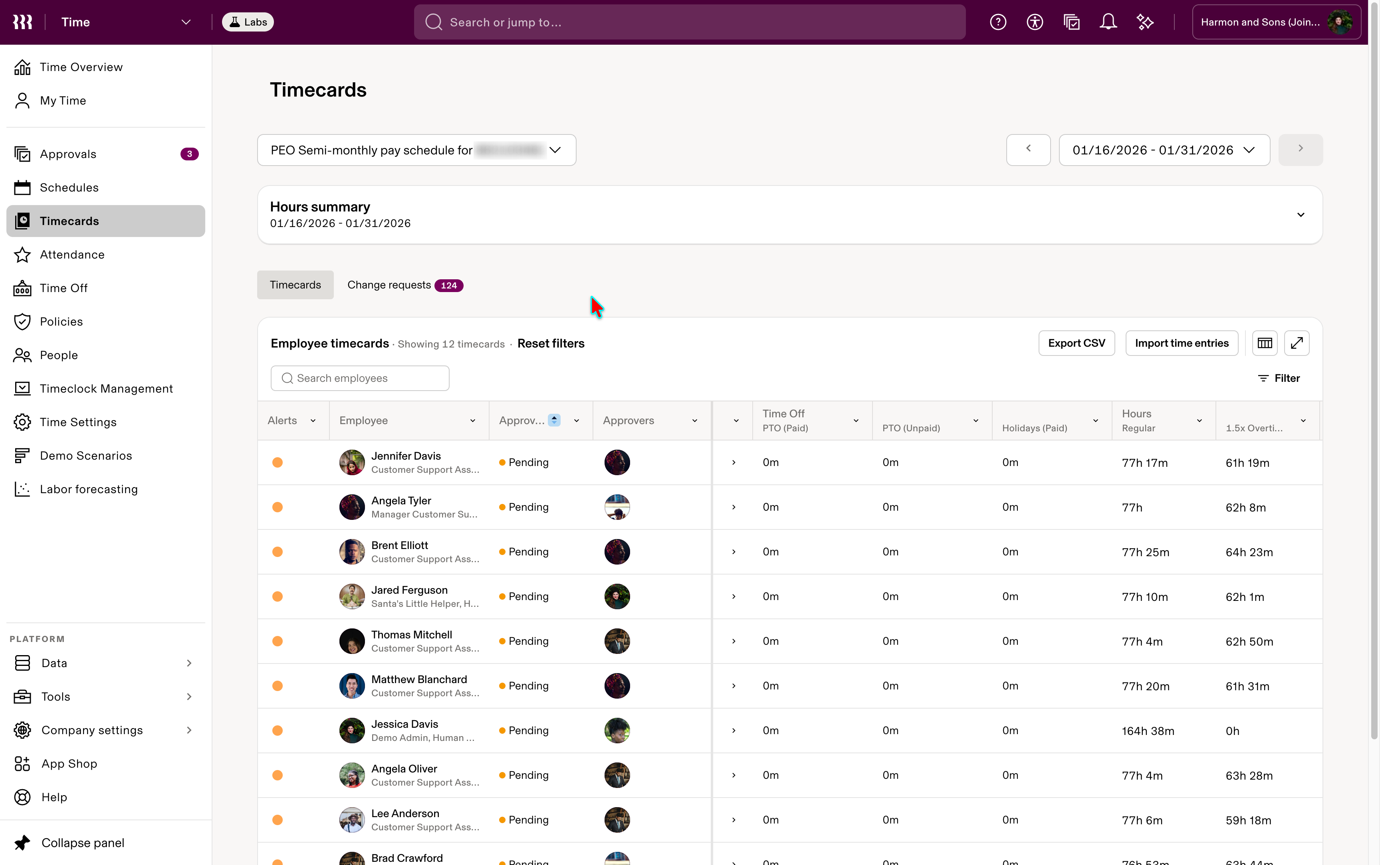This screenshot has height=865, width=1380.
Task: Click Reset filters link
Action: tap(551, 343)
